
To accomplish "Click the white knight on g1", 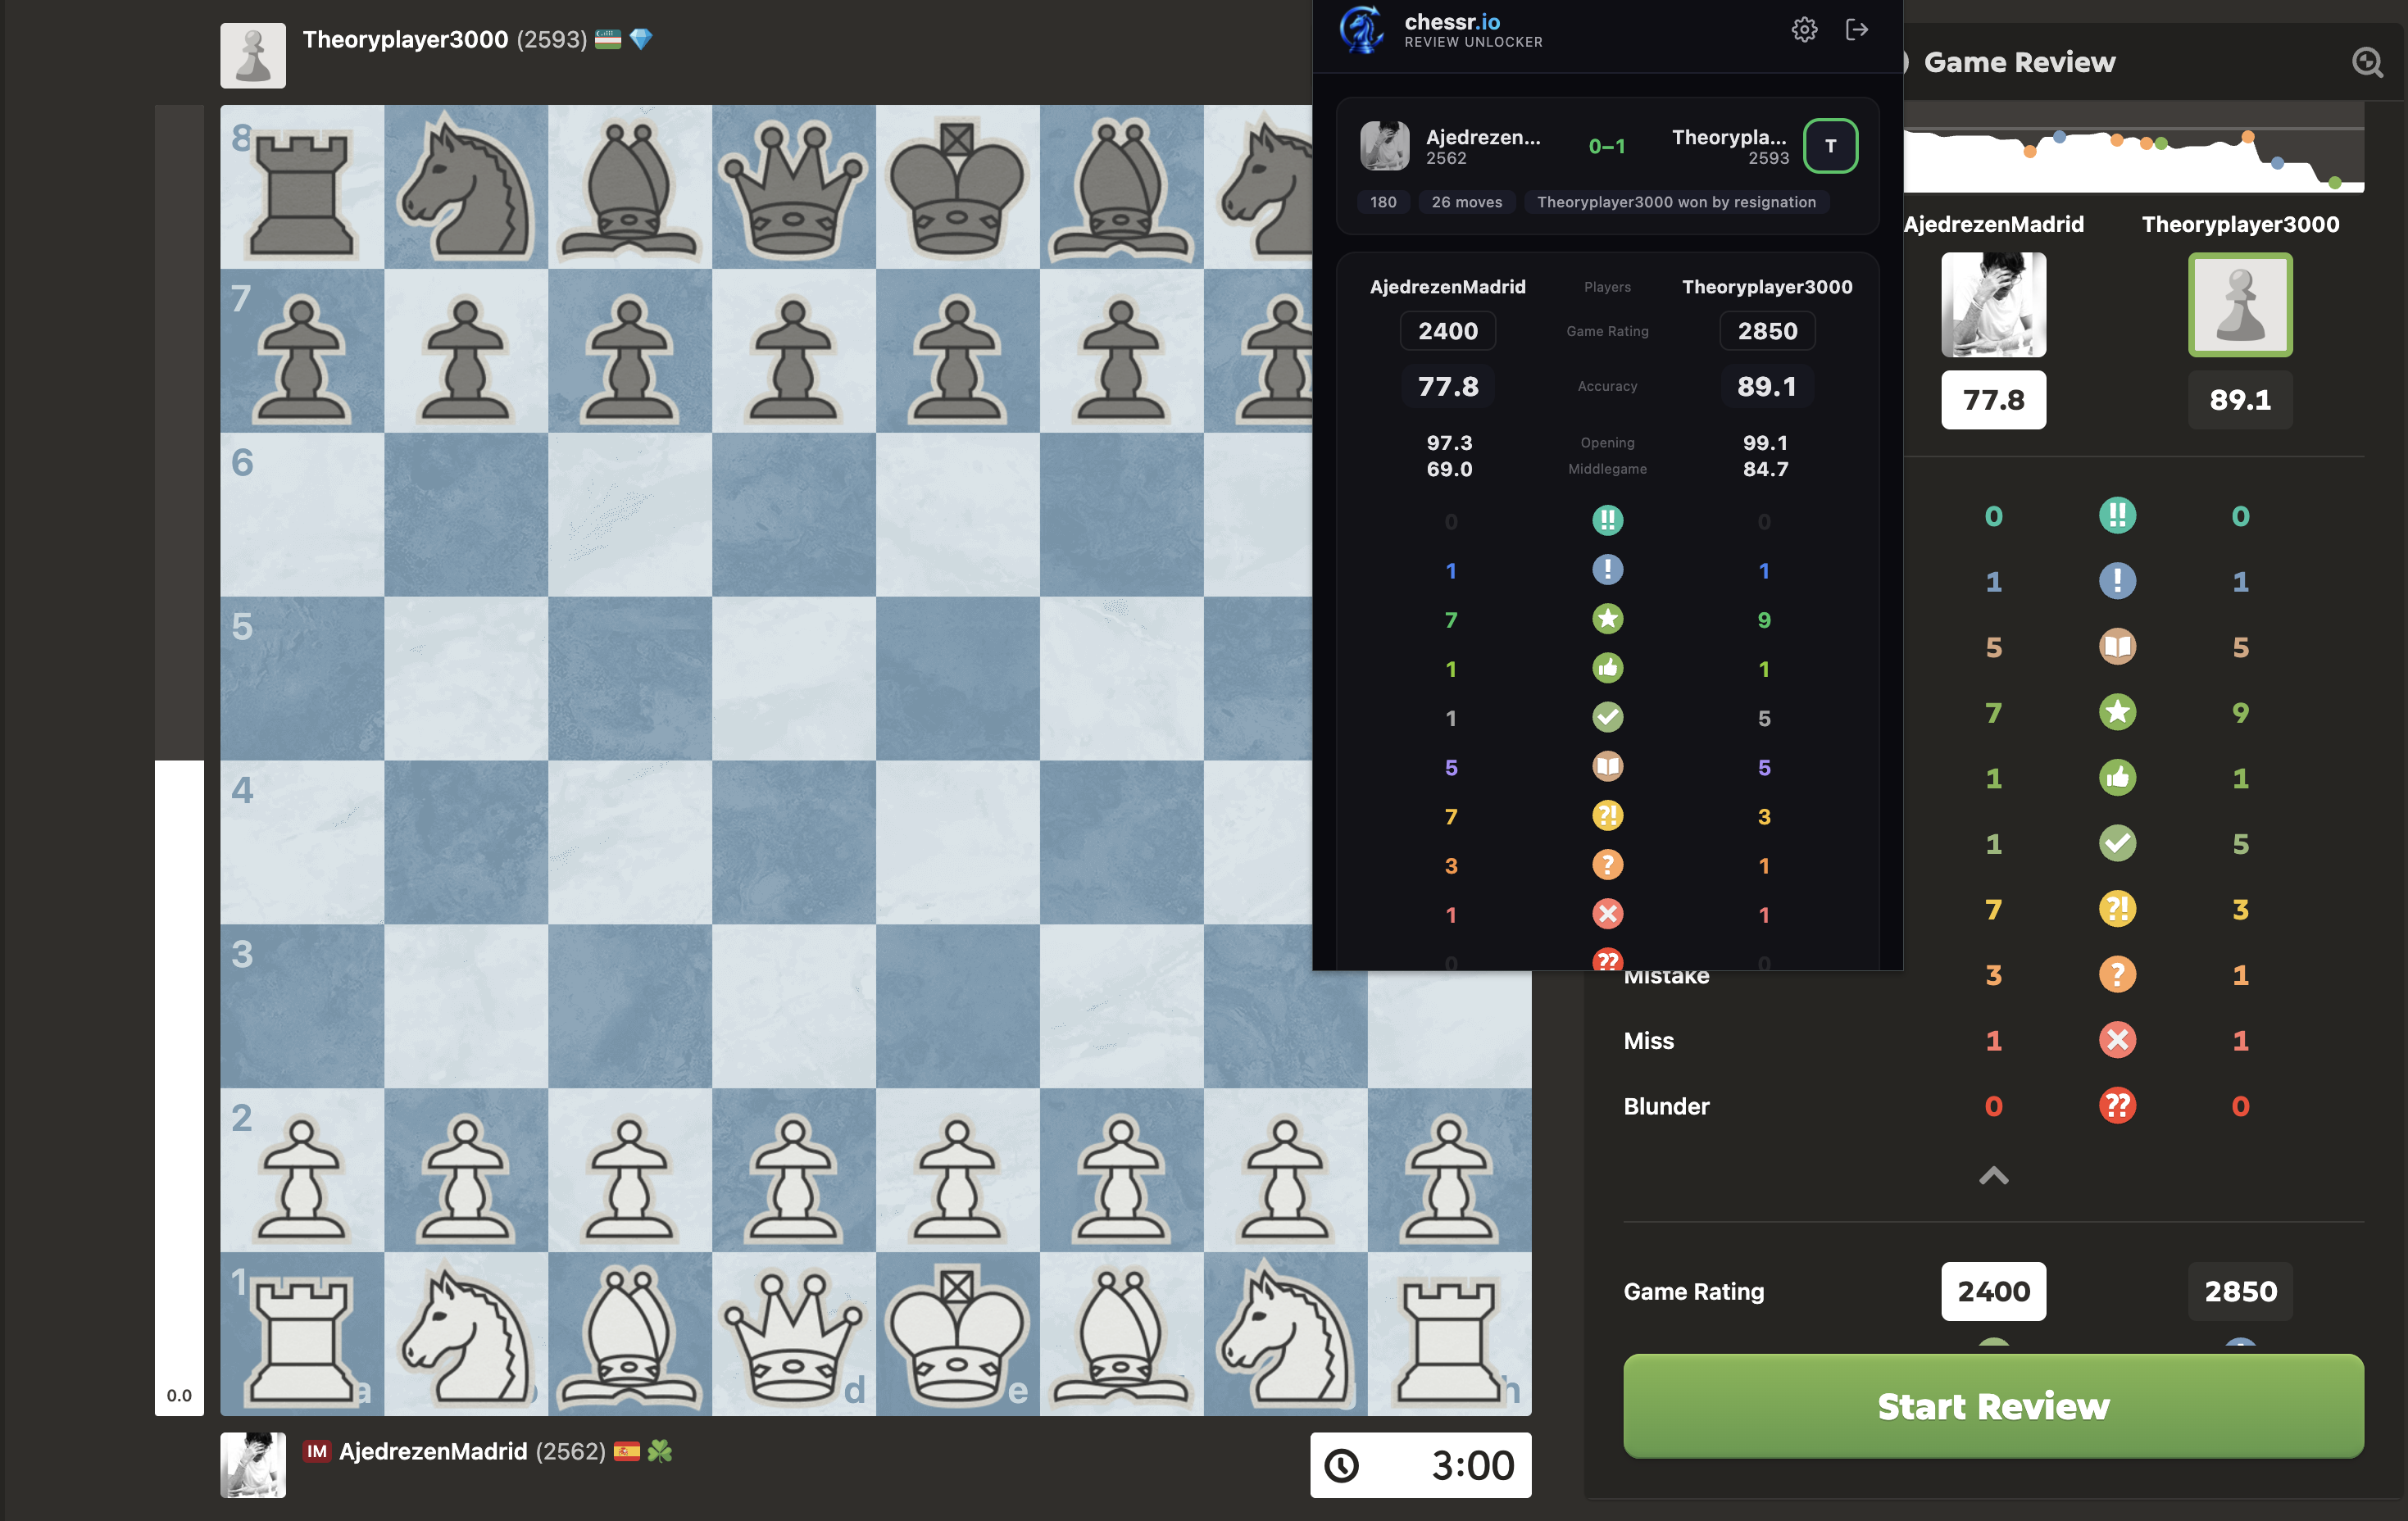I will [x=1285, y=1334].
